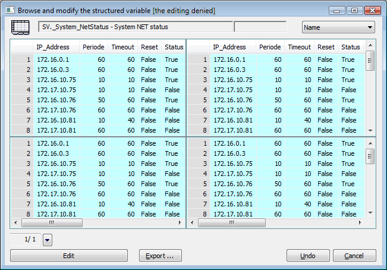Screen dimensions: 387x270
Task: Select cell 172.16.10.76 in top-right grid
Action: click(232, 100)
